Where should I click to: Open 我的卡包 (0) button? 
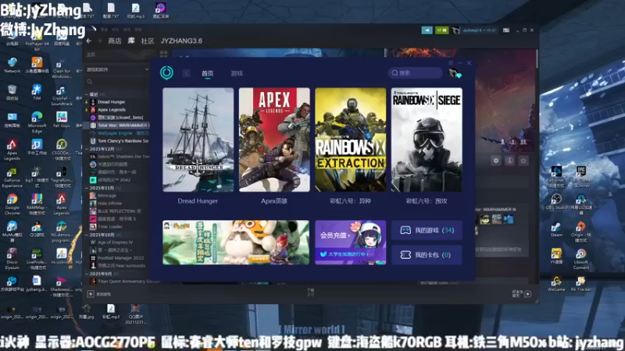(x=427, y=255)
